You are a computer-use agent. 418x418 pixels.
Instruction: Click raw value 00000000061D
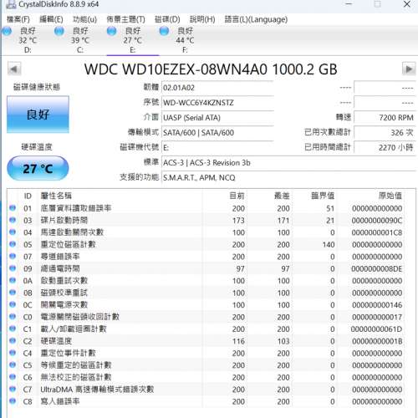376,329
